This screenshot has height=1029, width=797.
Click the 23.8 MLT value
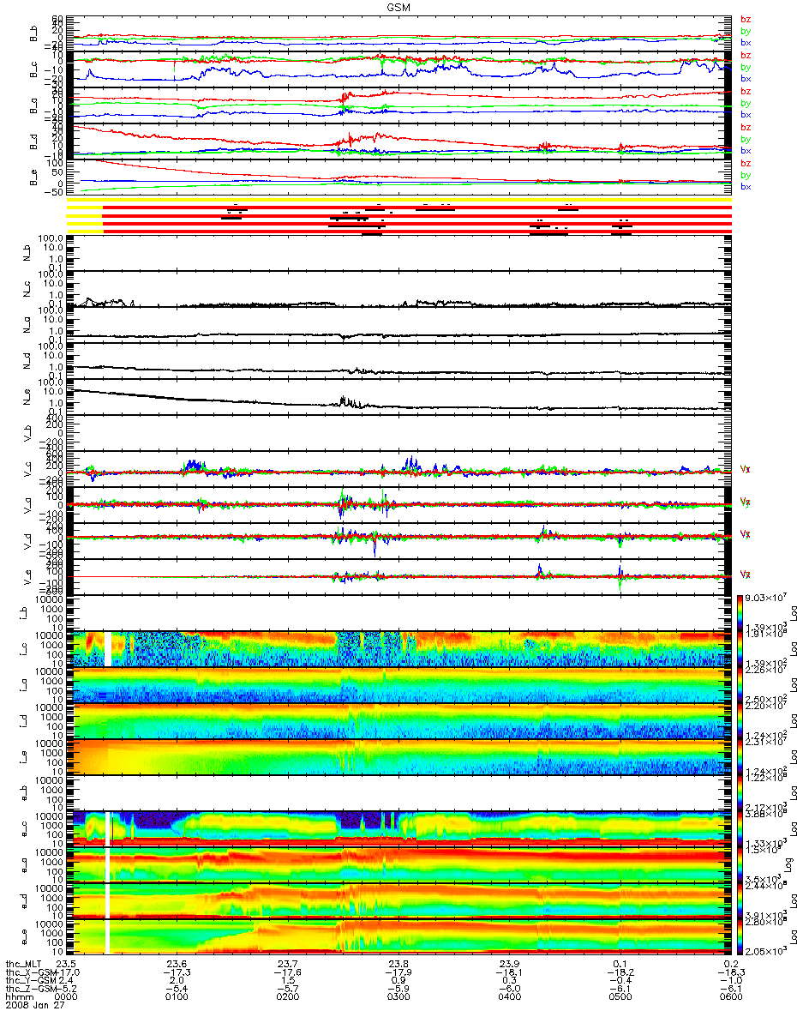pos(398,964)
